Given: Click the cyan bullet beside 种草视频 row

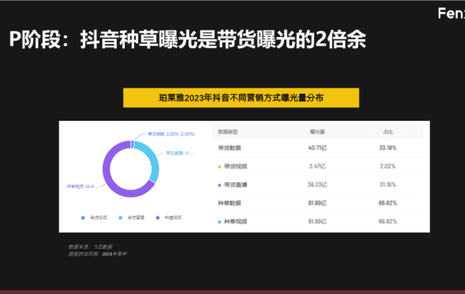Looking at the screenshot, I should (219, 222).
